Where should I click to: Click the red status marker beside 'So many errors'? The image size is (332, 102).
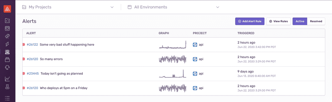coord(24,59)
